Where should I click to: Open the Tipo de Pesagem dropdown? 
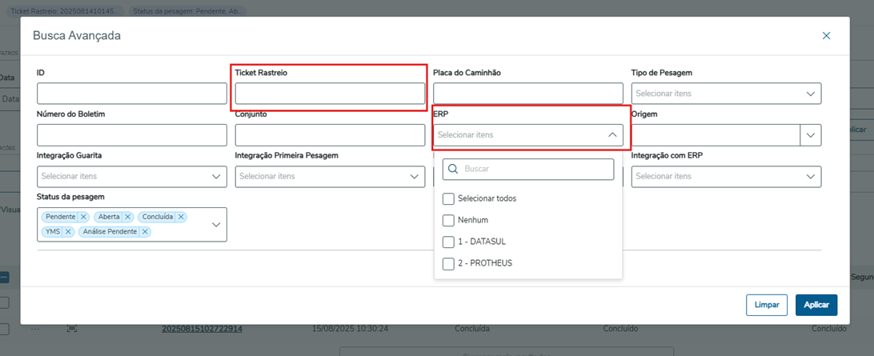click(x=810, y=94)
